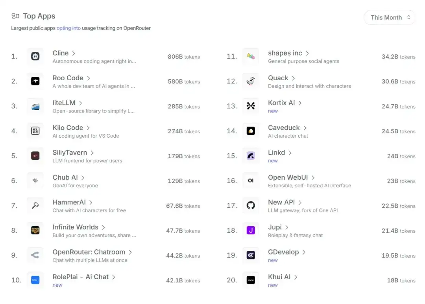Click the chevron next to Cline
The height and width of the screenshot is (304, 425).
(x=74, y=53)
